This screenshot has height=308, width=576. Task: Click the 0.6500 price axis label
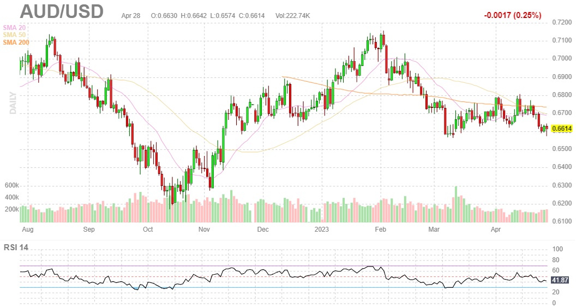click(x=562, y=149)
